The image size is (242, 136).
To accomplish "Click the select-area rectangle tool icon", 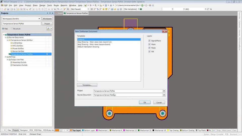I will tap(46, 9).
